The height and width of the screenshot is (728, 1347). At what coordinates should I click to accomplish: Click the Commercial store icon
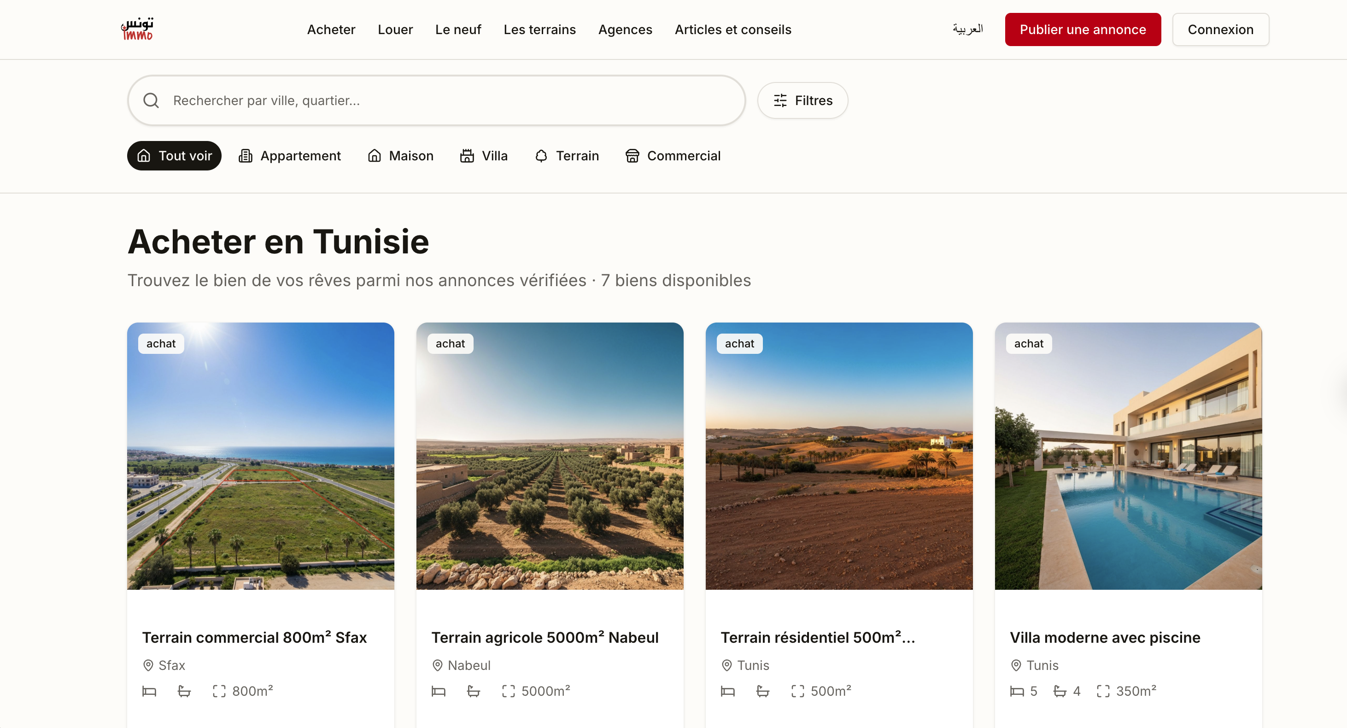tap(632, 156)
